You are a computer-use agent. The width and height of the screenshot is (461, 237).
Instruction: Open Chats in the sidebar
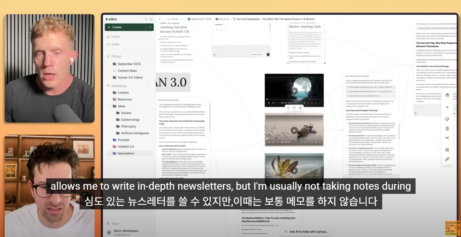coord(115,44)
